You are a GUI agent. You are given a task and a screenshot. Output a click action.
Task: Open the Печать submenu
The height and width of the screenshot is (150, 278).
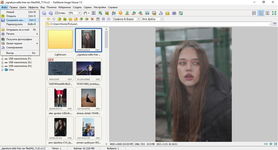pos(20,34)
